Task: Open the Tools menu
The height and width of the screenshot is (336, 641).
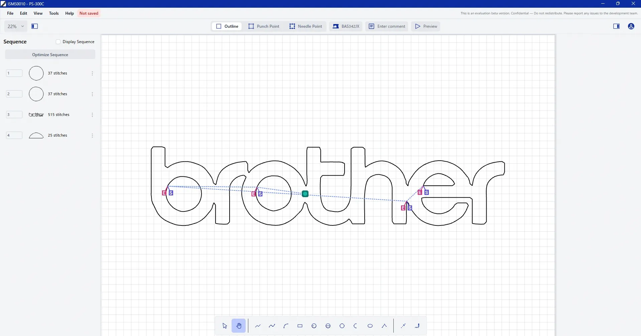Action: point(54,13)
